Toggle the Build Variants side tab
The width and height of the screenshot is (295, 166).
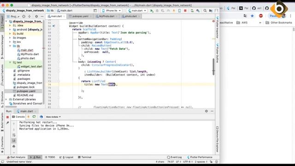coord(2,122)
